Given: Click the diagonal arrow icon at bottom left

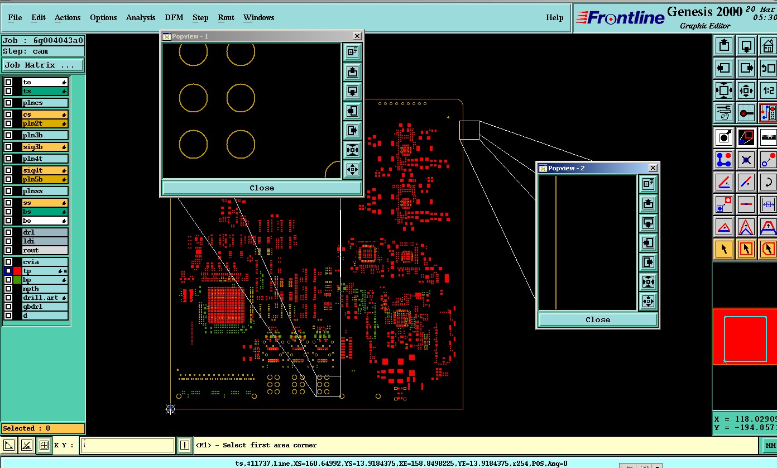Looking at the screenshot, I should tap(9, 445).
